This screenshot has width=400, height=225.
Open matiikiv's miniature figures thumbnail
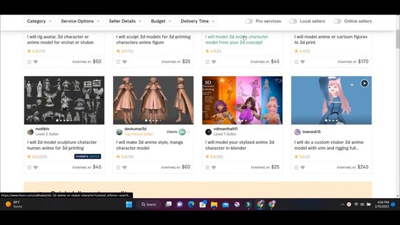[x=64, y=100]
